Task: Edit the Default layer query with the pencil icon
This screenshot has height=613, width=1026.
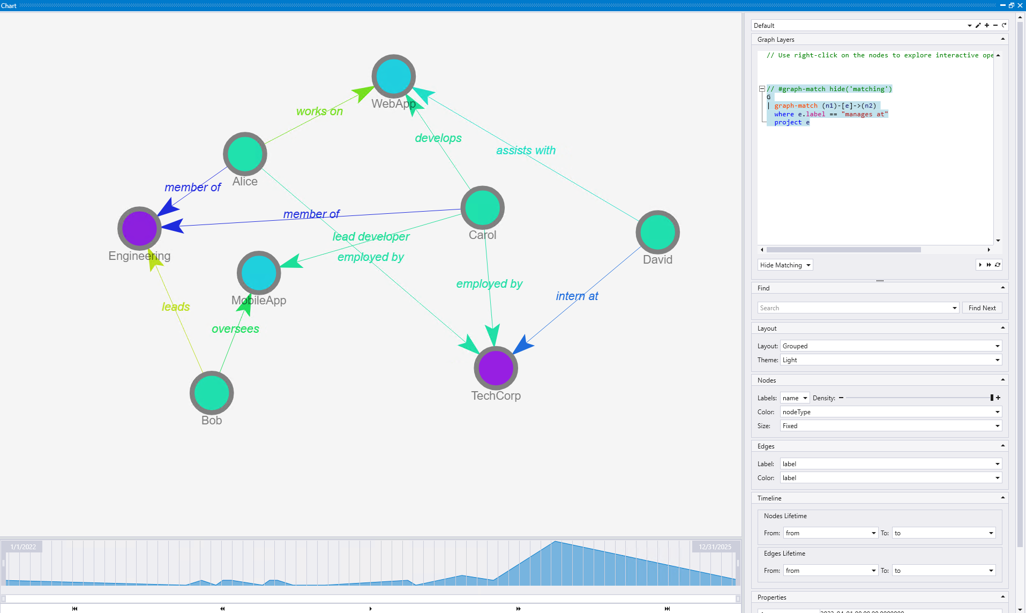Action: (x=978, y=25)
